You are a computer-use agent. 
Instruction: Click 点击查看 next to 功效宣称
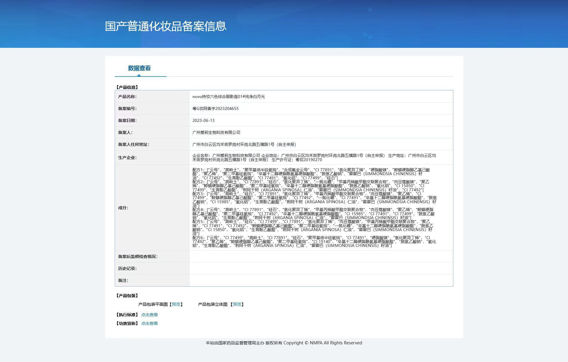pyautogui.click(x=149, y=323)
